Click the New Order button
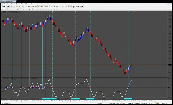173x105 pixels. pyautogui.click(x=30, y=7)
